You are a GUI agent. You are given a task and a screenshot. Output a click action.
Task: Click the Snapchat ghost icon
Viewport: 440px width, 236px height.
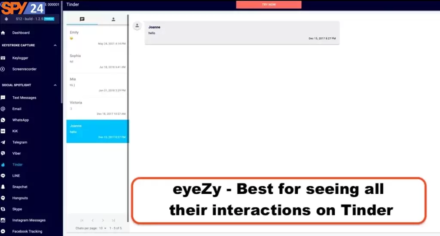3,187
